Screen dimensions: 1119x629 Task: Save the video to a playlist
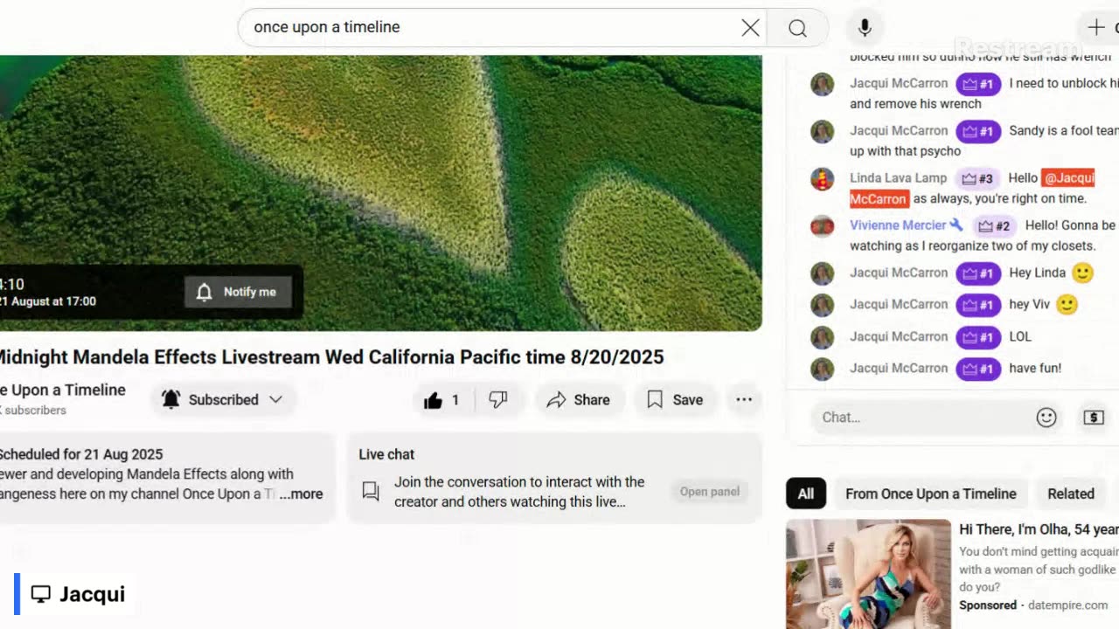(x=674, y=399)
